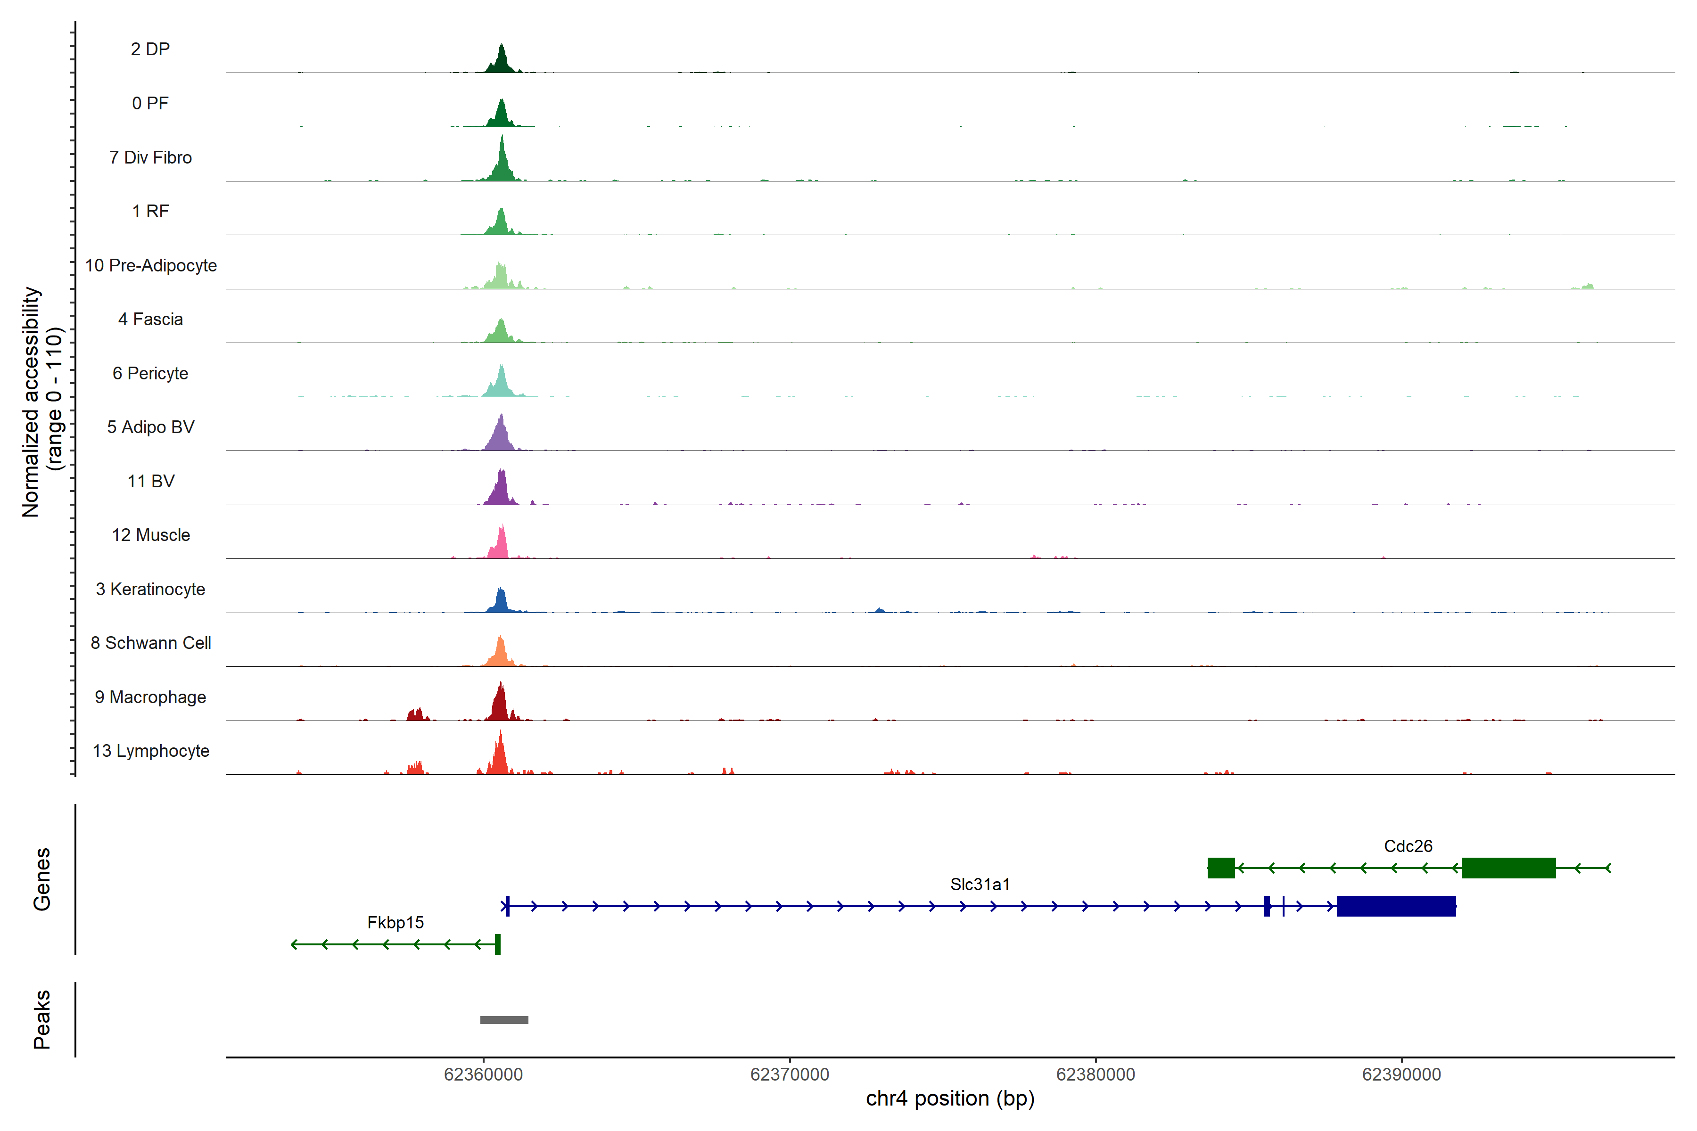Click the Peaks panel label
Screen dimensions: 1697x1131
click(x=42, y=1019)
